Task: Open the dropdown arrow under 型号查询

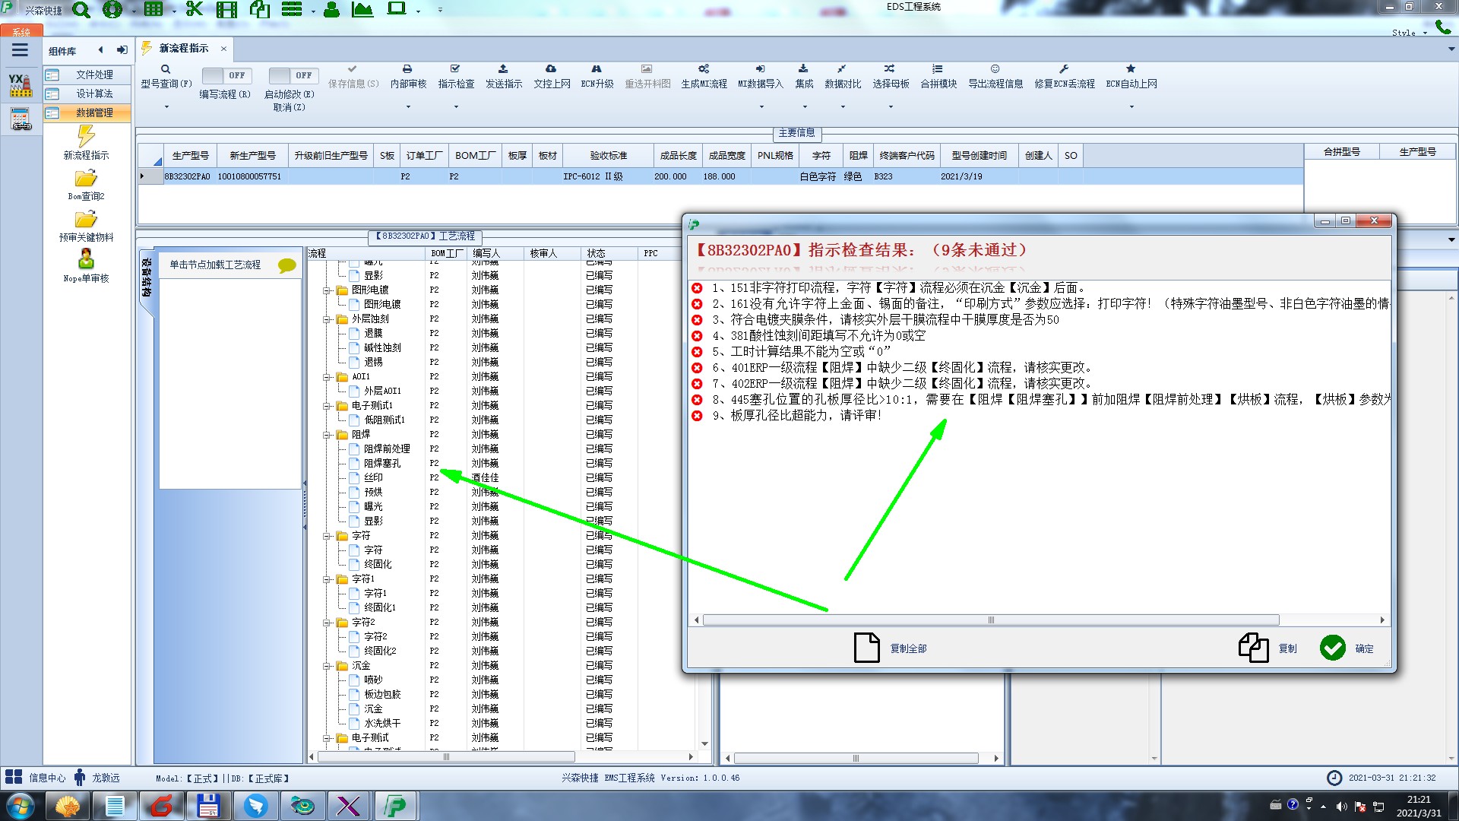Action: (166, 107)
